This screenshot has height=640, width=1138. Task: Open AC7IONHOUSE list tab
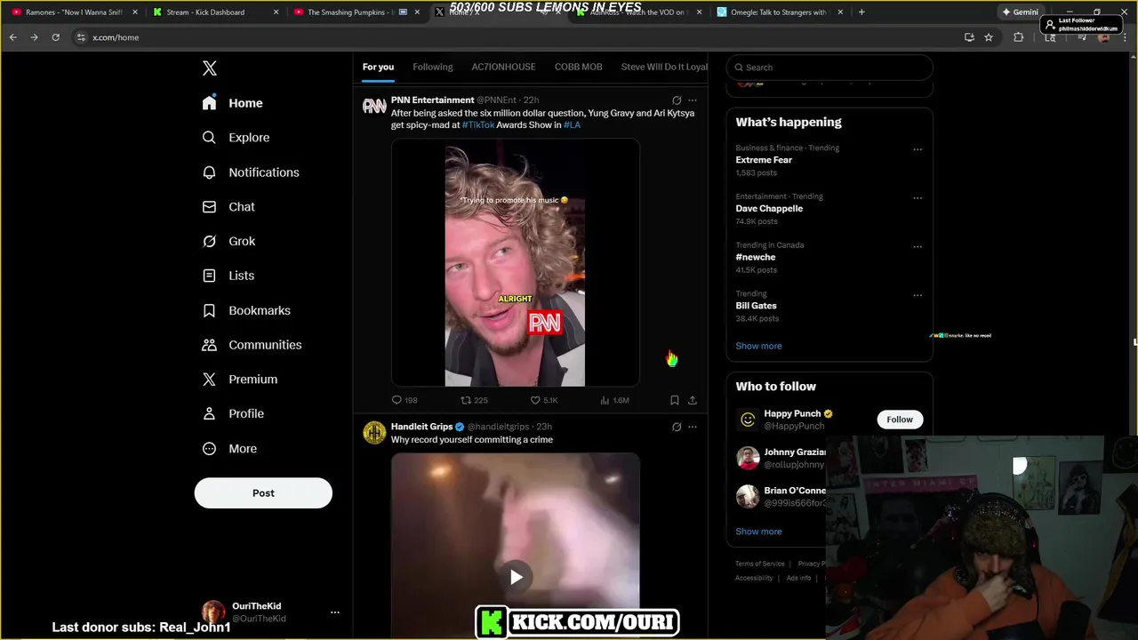point(503,68)
